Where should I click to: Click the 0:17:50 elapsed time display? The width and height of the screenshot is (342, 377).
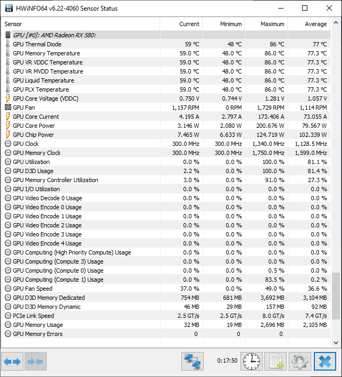coord(227,360)
